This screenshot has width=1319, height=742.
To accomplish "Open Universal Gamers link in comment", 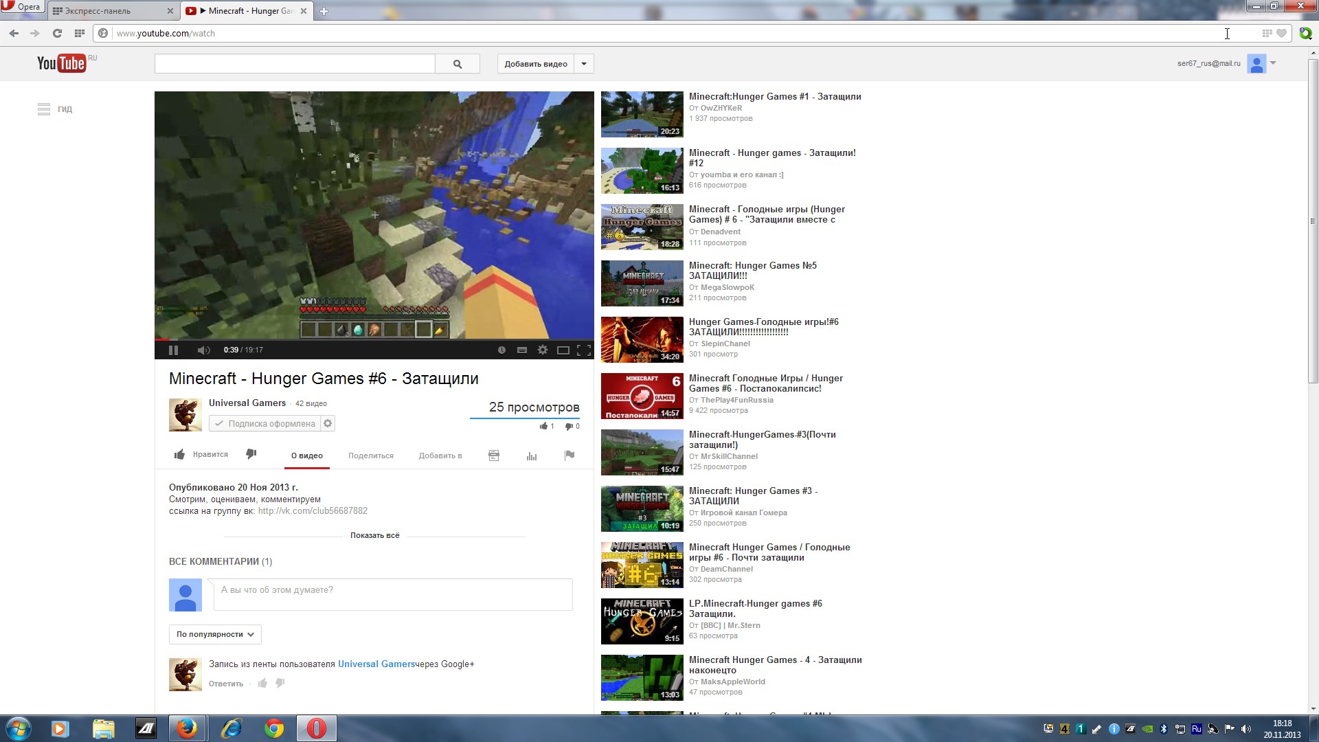I will pos(376,664).
